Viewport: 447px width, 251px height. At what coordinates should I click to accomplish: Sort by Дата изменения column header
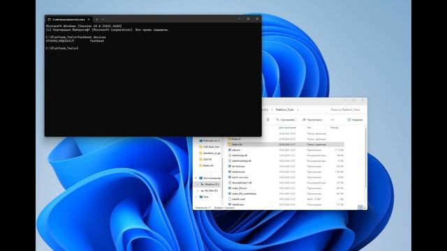point(287,128)
